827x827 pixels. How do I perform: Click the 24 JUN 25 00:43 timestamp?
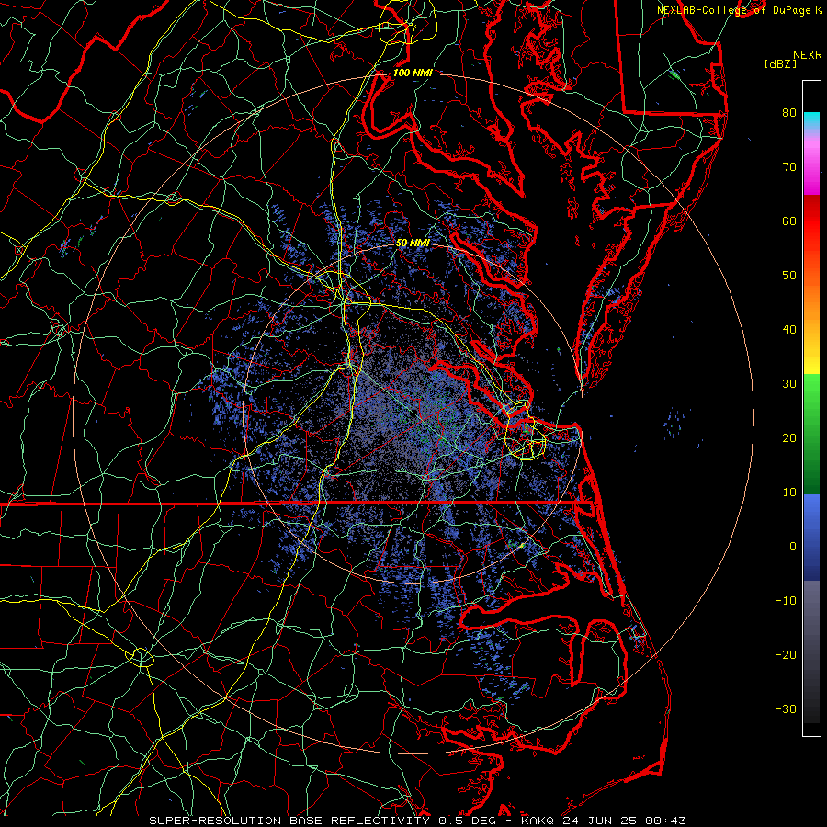pos(624,821)
